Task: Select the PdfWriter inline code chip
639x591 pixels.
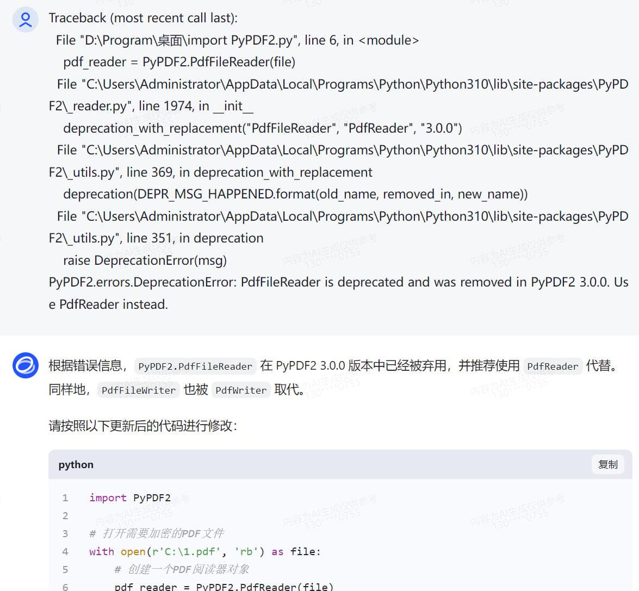Action: tap(241, 390)
